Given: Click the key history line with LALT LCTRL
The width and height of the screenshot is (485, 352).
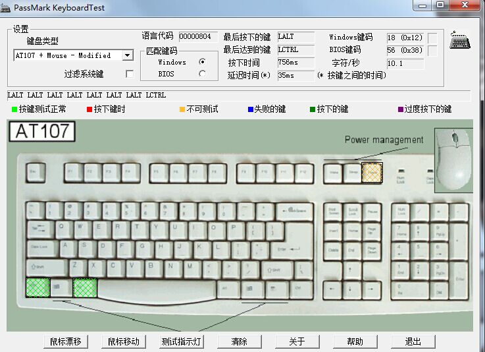Looking at the screenshot, I should [239, 96].
